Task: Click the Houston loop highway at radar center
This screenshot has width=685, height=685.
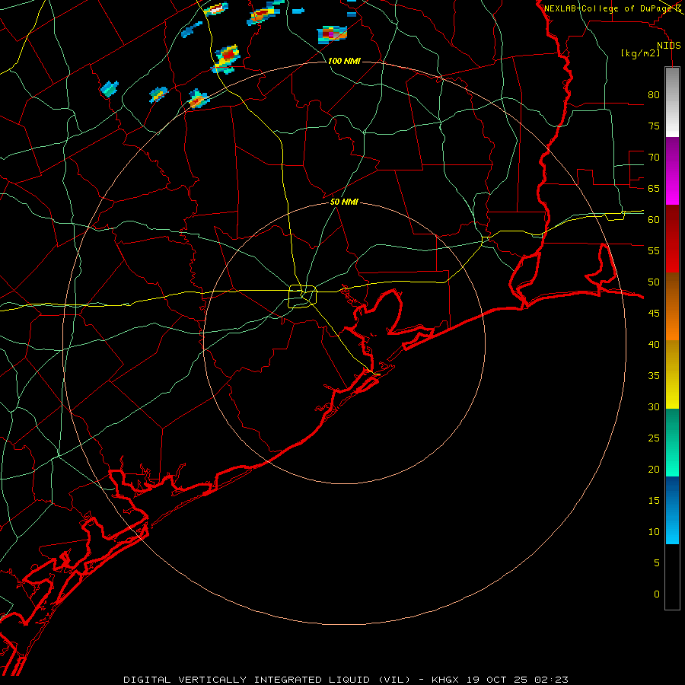Action: (303, 296)
